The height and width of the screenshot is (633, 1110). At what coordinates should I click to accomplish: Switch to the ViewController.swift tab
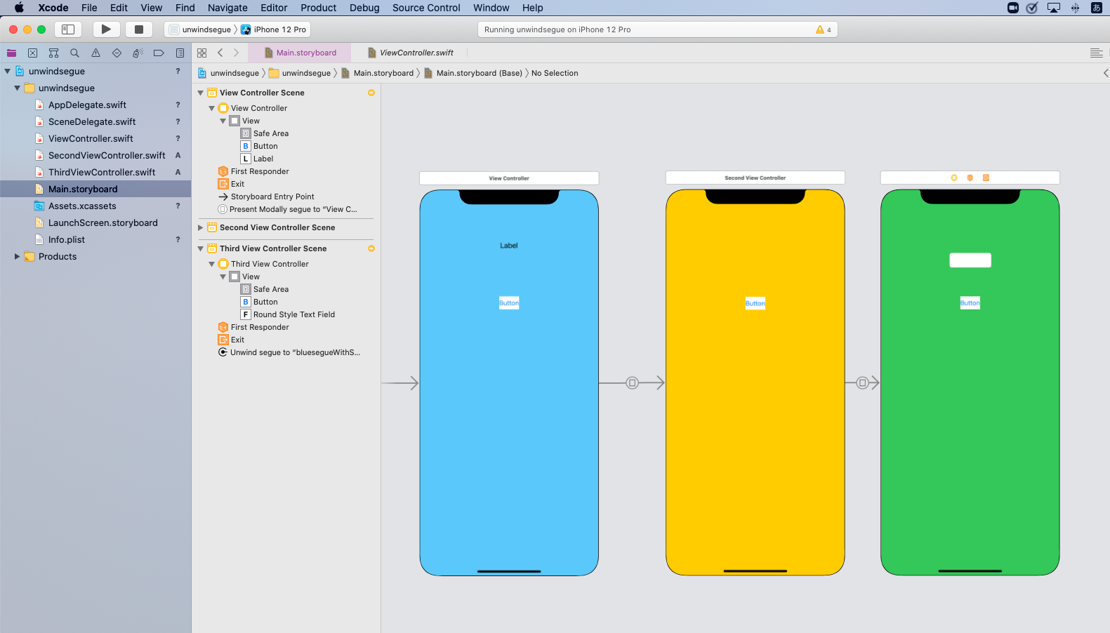point(416,53)
